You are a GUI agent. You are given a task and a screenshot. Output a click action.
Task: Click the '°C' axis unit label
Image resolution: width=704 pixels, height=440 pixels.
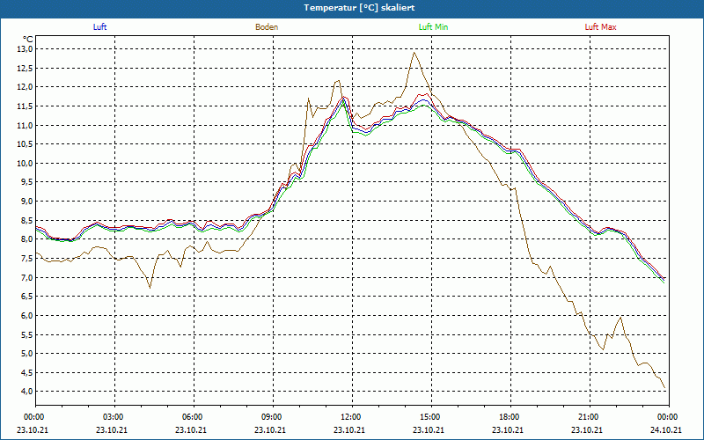(28, 40)
